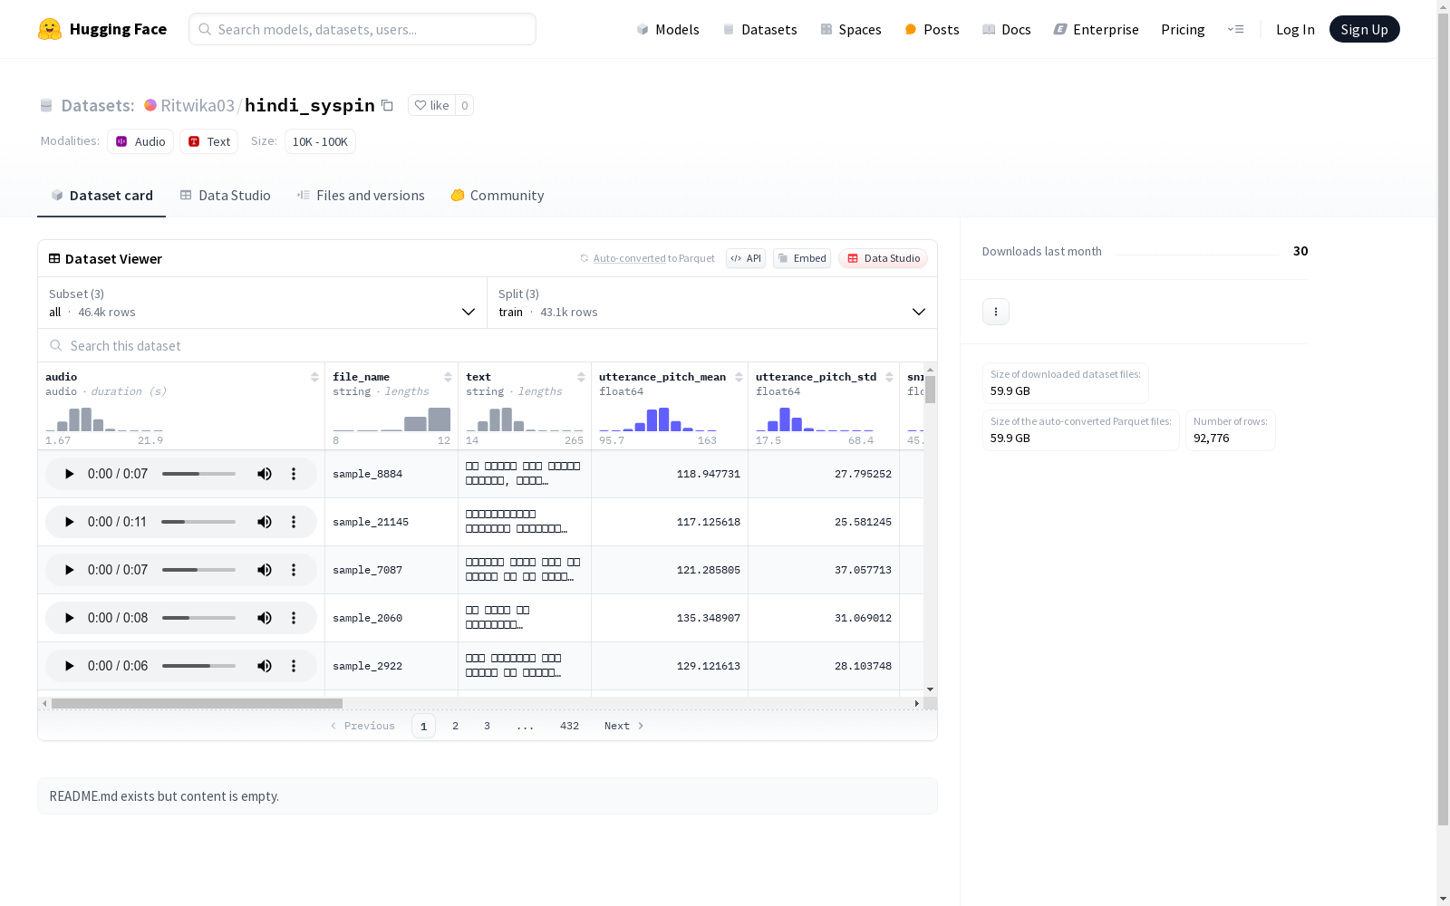Click the Sign Up button
1450x906 pixels.
click(x=1365, y=29)
